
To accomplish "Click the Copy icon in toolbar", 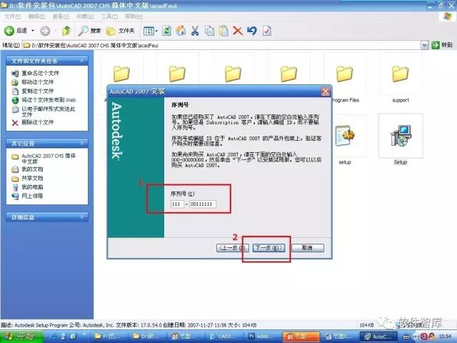I will click(x=209, y=30).
